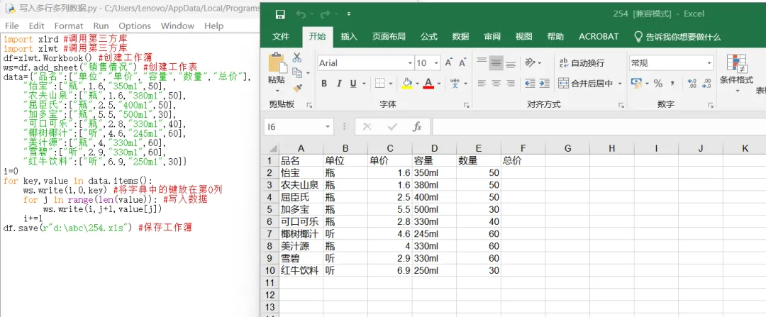The width and height of the screenshot is (766, 317).
Task: Click the Select All corner of the worksheet
Action: pyautogui.click(x=271, y=148)
